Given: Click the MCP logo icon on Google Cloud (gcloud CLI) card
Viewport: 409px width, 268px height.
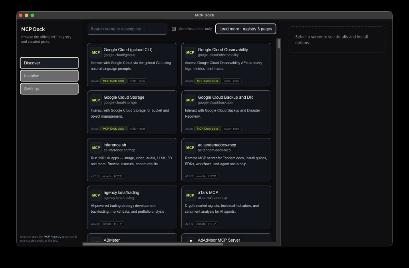Looking at the screenshot, I should click(x=96, y=52).
